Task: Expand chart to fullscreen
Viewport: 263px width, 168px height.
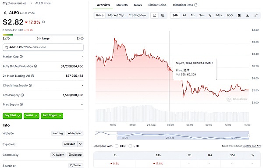Action: [256, 15]
